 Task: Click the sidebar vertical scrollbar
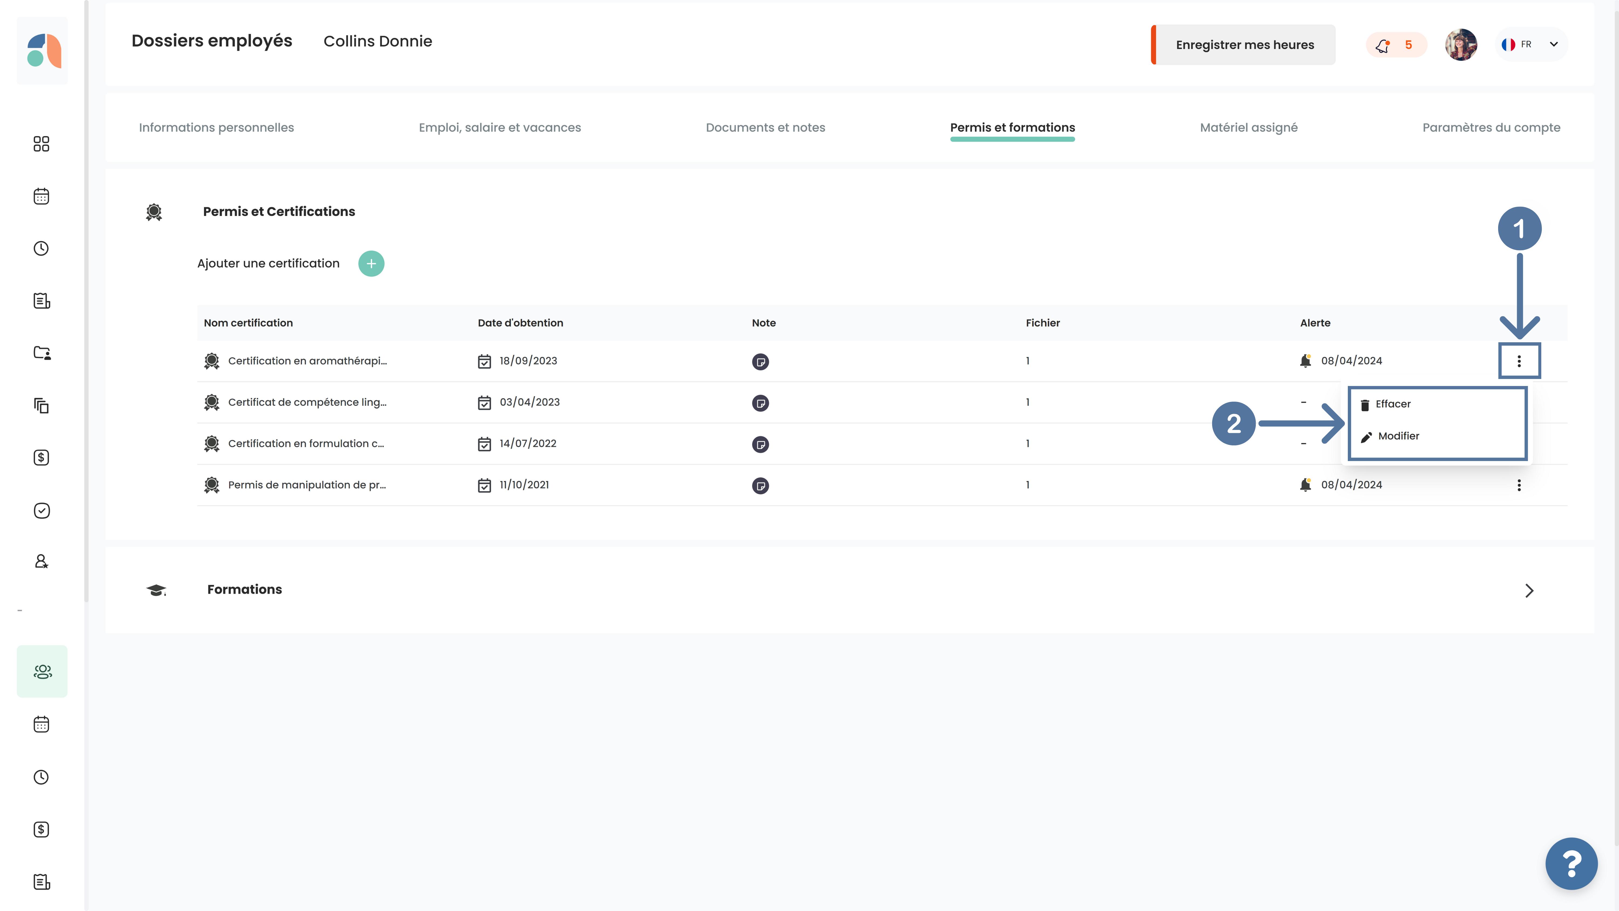pyautogui.click(x=87, y=302)
